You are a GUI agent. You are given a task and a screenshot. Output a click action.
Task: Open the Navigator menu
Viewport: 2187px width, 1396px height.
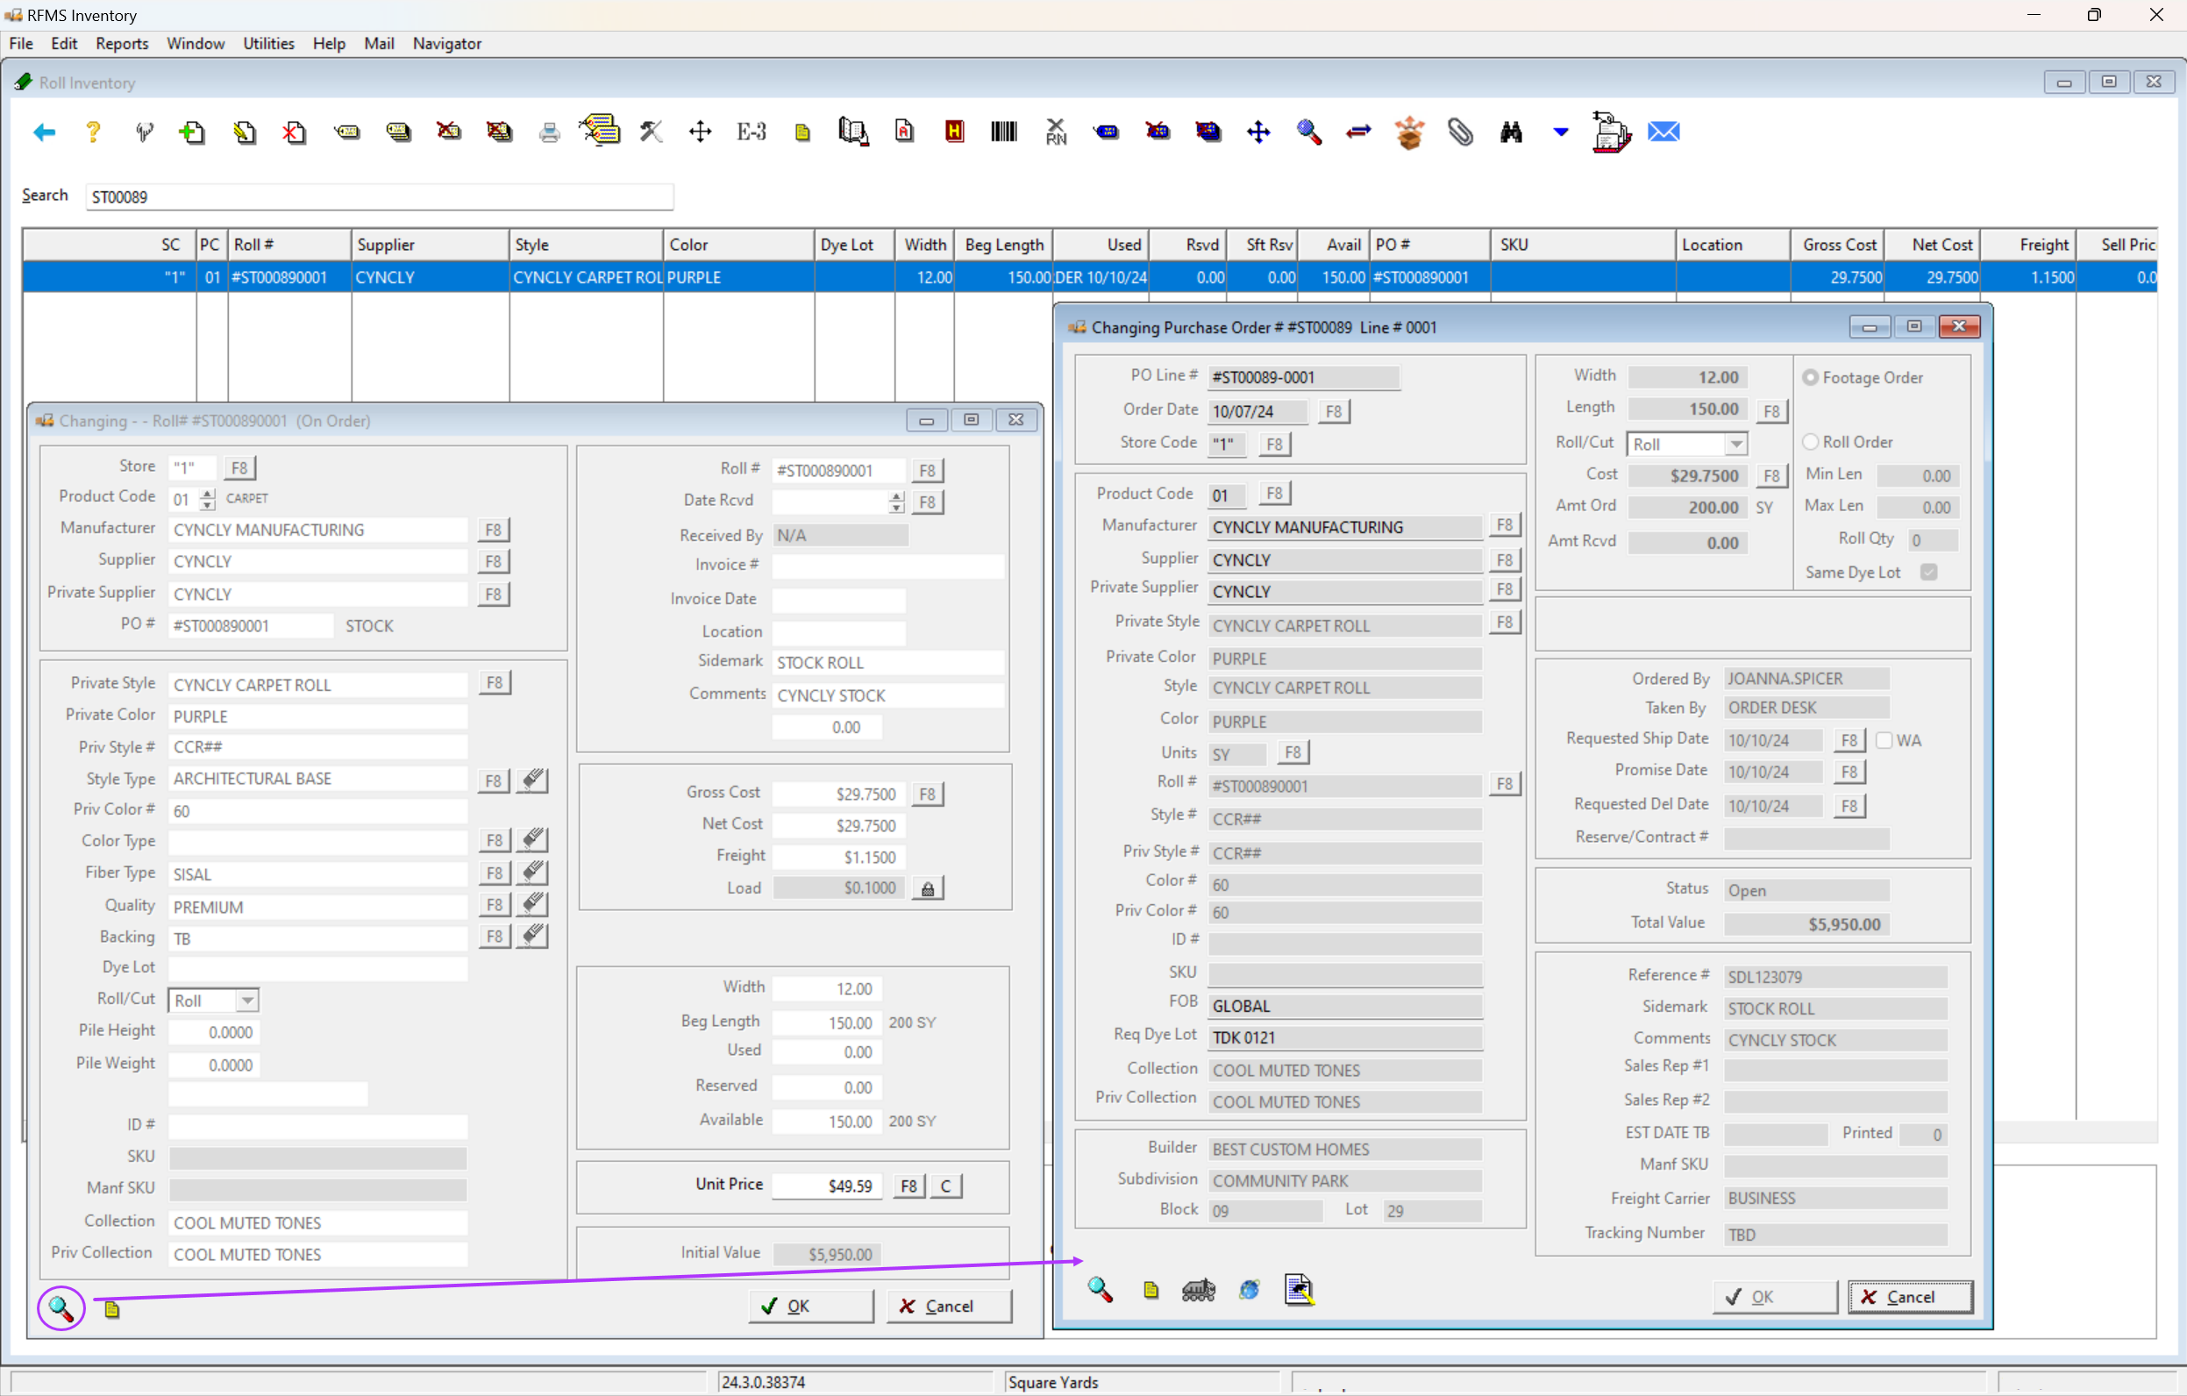coord(446,43)
